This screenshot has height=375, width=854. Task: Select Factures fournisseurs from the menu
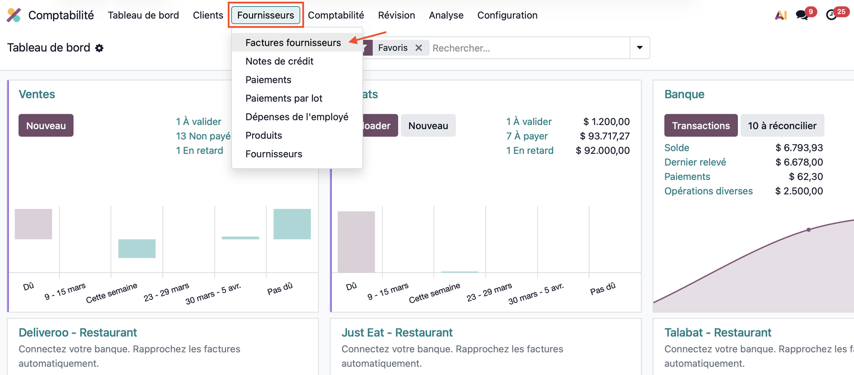pyautogui.click(x=293, y=43)
